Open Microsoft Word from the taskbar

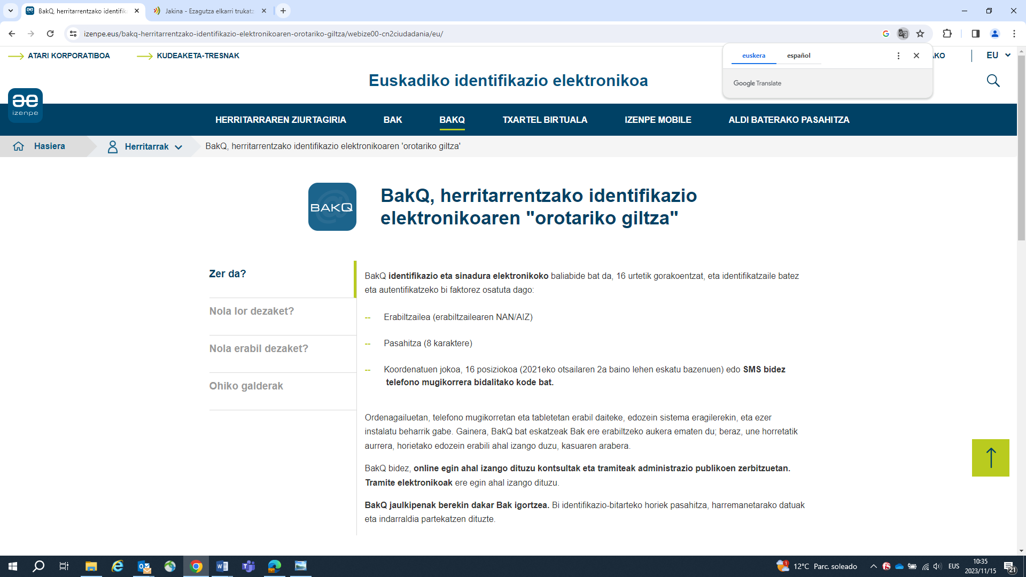pos(222,566)
